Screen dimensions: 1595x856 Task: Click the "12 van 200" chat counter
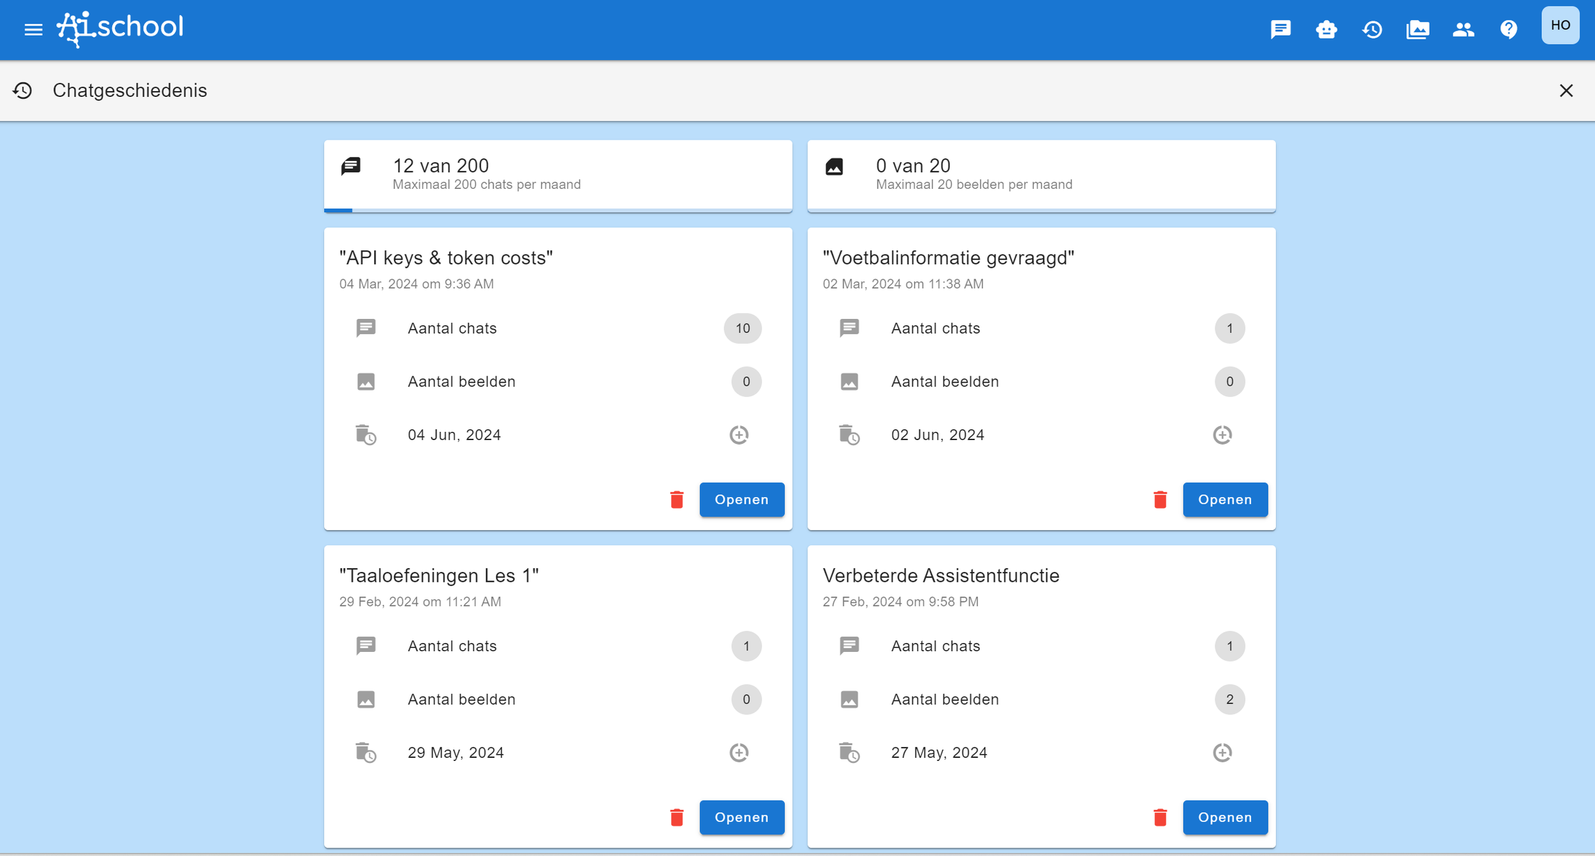(441, 166)
